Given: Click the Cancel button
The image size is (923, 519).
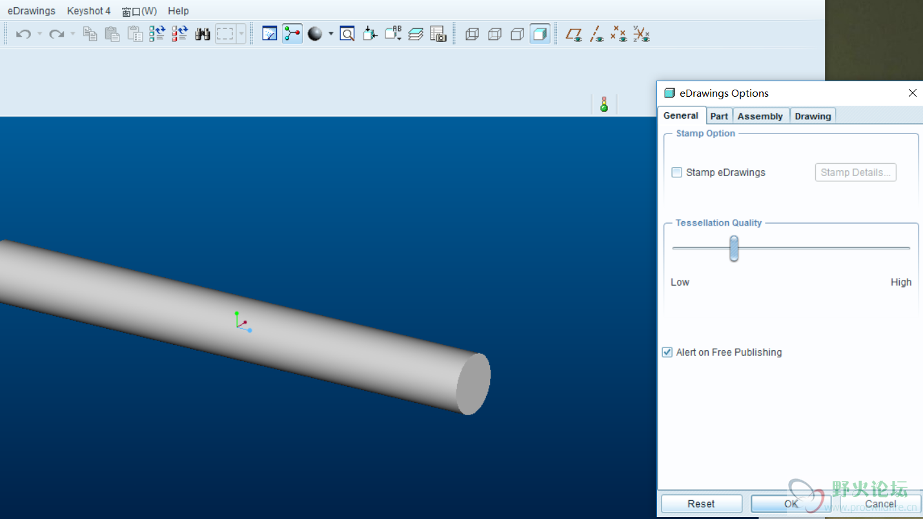Looking at the screenshot, I should (x=880, y=504).
